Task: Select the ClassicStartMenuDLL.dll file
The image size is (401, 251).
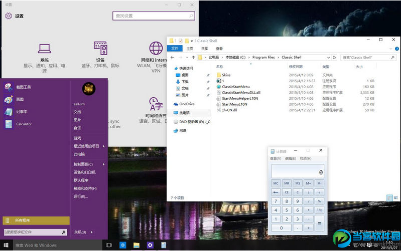Action: point(241,93)
